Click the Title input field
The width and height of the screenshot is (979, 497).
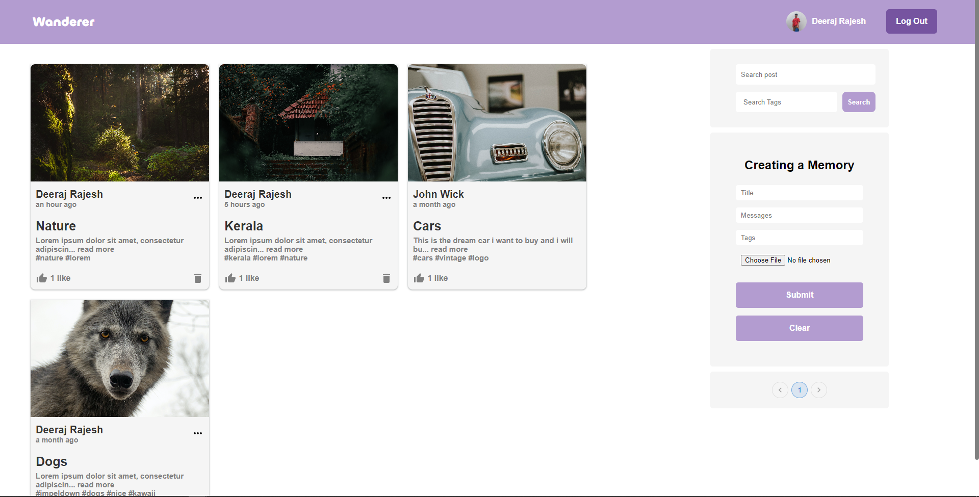coord(799,193)
